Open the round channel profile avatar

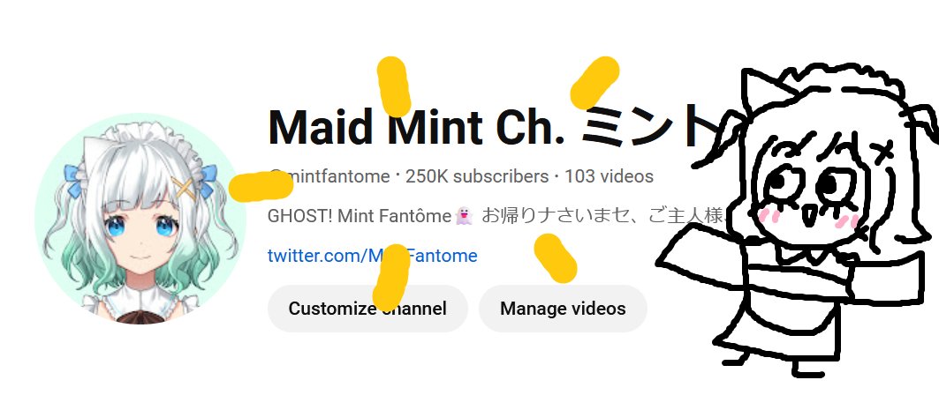[136, 219]
